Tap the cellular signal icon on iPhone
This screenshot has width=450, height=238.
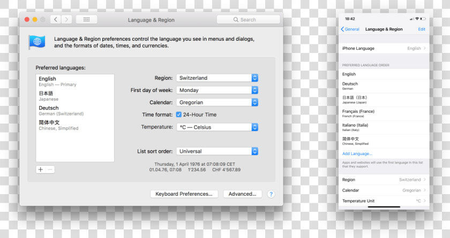412,19
